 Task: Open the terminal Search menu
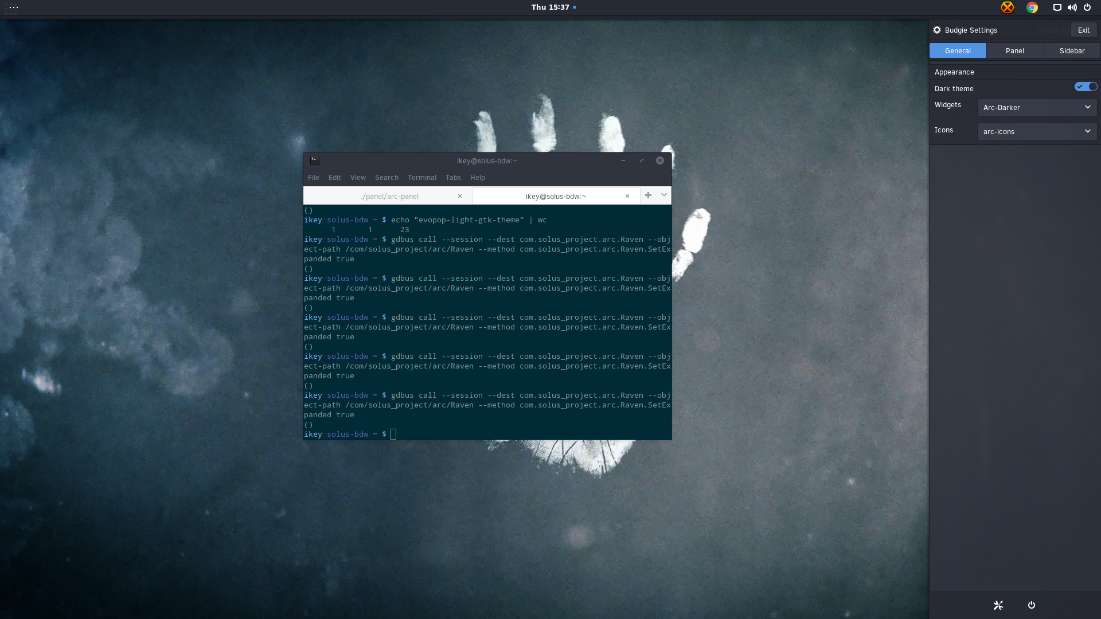coord(386,178)
